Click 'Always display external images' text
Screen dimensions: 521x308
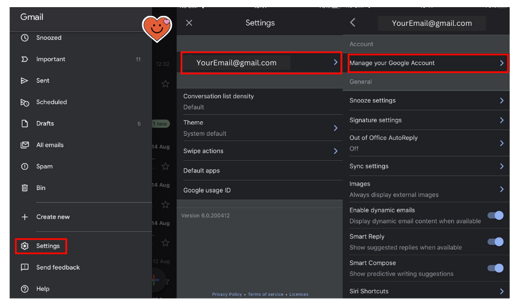click(x=394, y=195)
